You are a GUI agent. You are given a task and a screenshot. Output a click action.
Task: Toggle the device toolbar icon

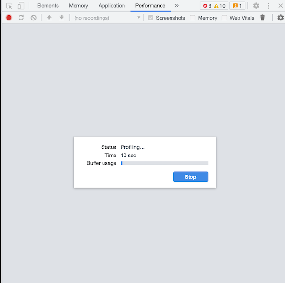(x=20, y=6)
